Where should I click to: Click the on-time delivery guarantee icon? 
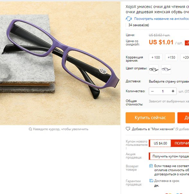[x=151, y=181]
